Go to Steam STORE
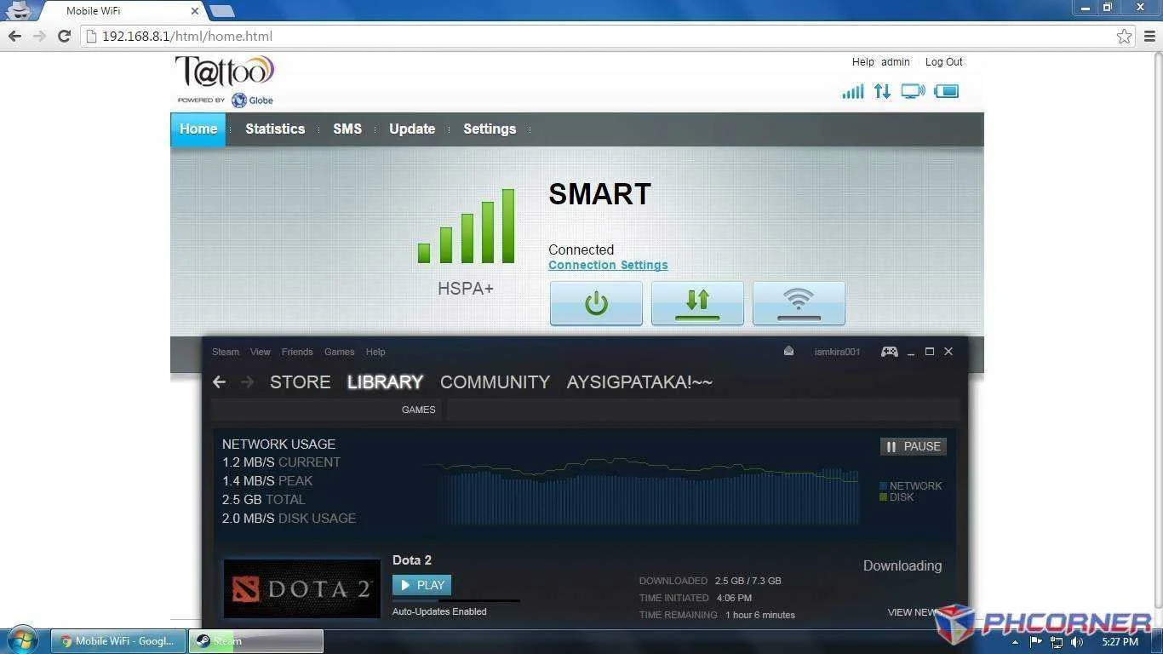This screenshot has height=654, width=1163. pyautogui.click(x=300, y=382)
